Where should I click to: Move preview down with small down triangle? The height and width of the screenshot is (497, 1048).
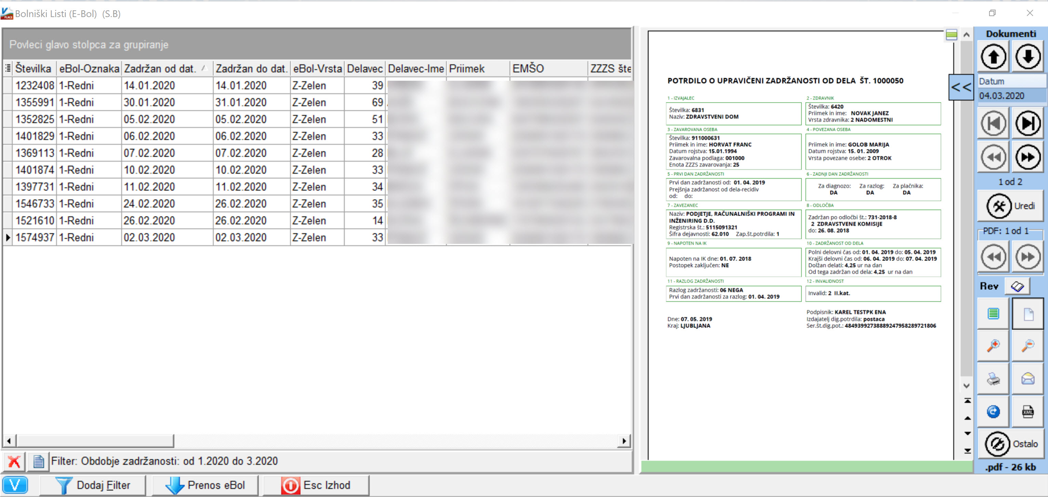967,434
